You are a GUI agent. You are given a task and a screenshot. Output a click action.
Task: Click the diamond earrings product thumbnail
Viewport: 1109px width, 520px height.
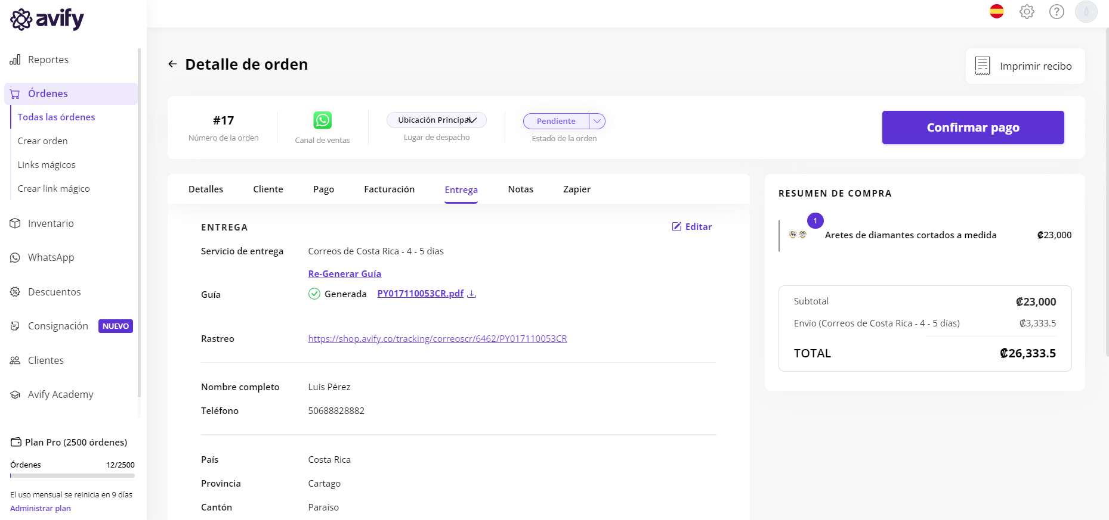[798, 235]
